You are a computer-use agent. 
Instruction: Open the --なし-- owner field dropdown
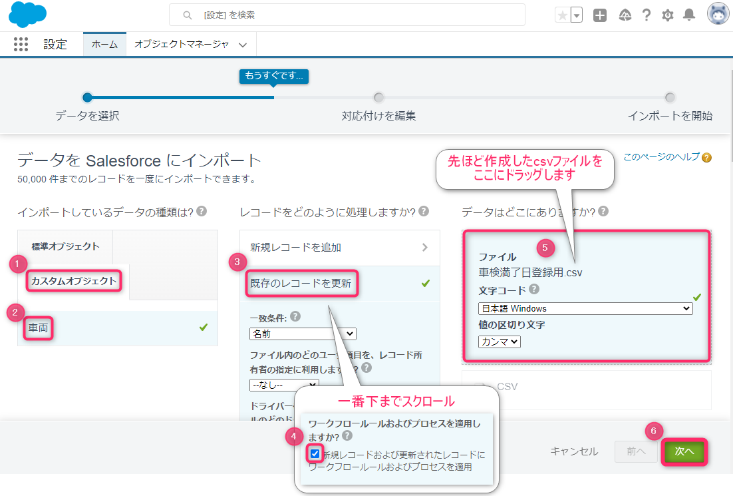[x=284, y=385]
